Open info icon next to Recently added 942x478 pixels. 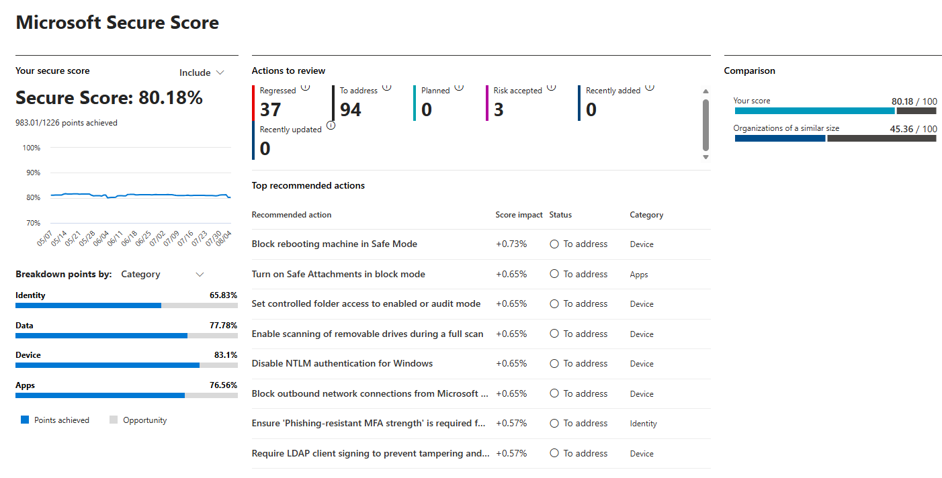click(650, 87)
